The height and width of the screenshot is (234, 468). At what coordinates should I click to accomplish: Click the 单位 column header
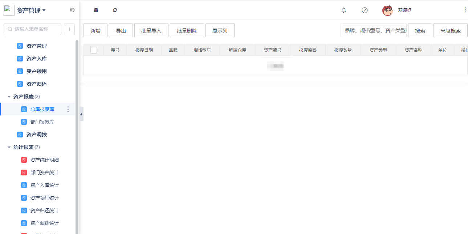(x=443, y=50)
